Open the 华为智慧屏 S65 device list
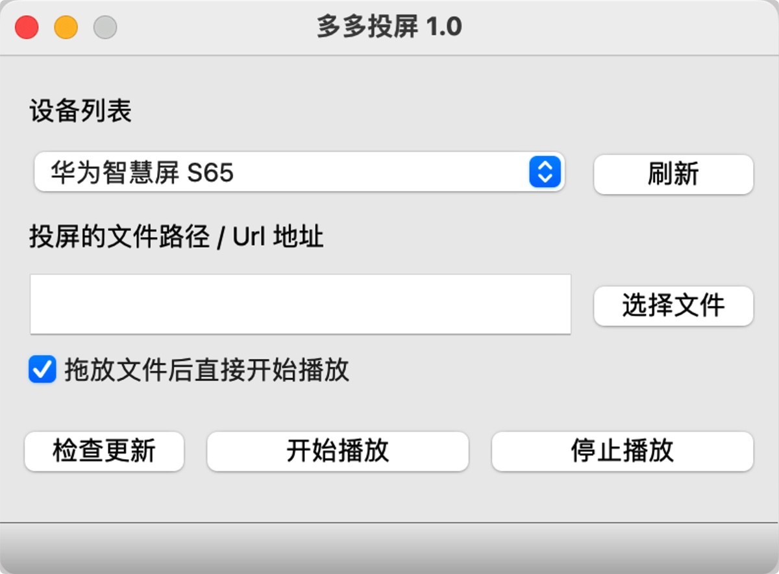779x574 pixels. point(299,173)
